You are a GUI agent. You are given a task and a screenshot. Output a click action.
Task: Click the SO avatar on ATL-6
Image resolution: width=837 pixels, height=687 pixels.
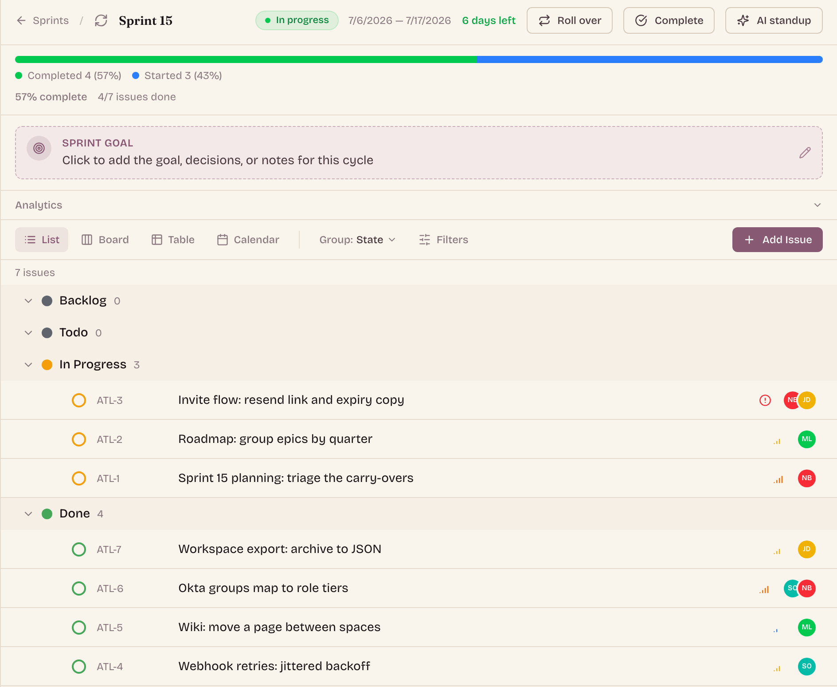(790, 588)
